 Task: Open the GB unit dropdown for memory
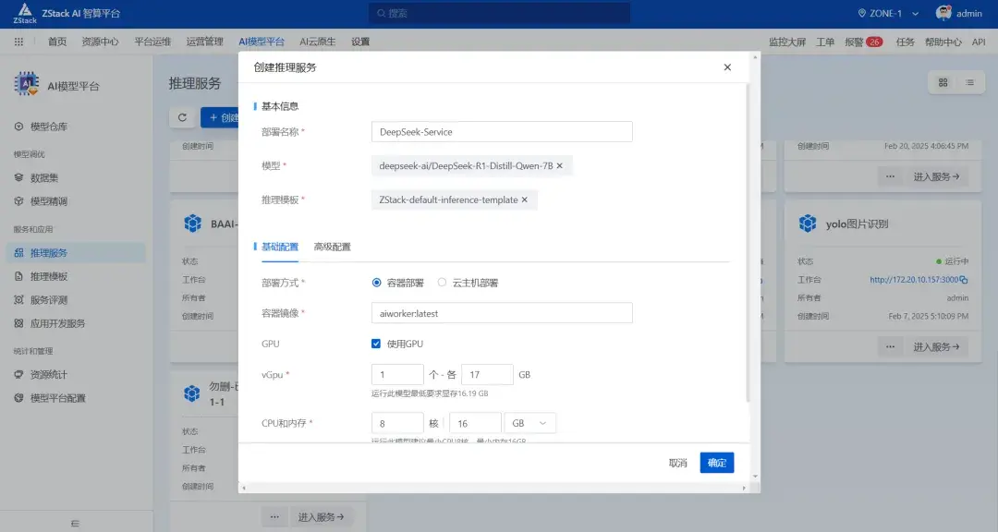529,421
